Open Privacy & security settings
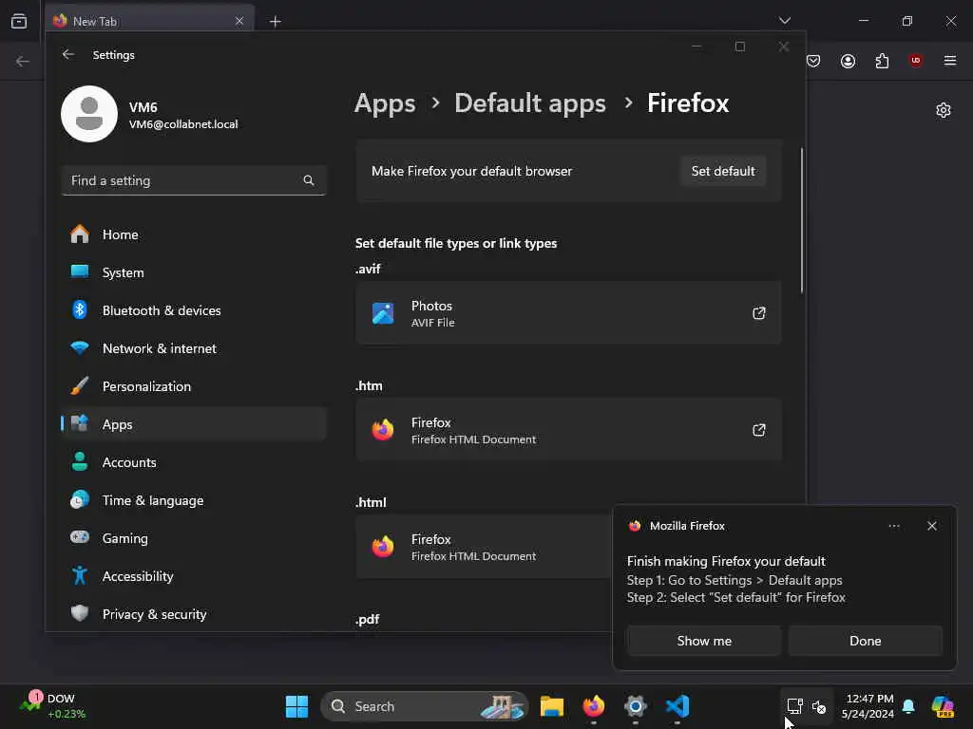This screenshot has height=729, width=973. click(x=194, y=614)
